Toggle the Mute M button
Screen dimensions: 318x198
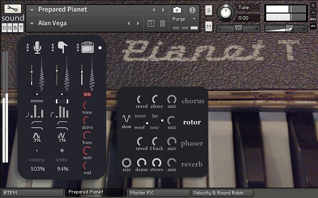[208, 26]
